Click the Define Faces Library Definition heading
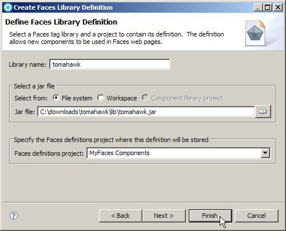The image size is (286, 231). point(61,22)
